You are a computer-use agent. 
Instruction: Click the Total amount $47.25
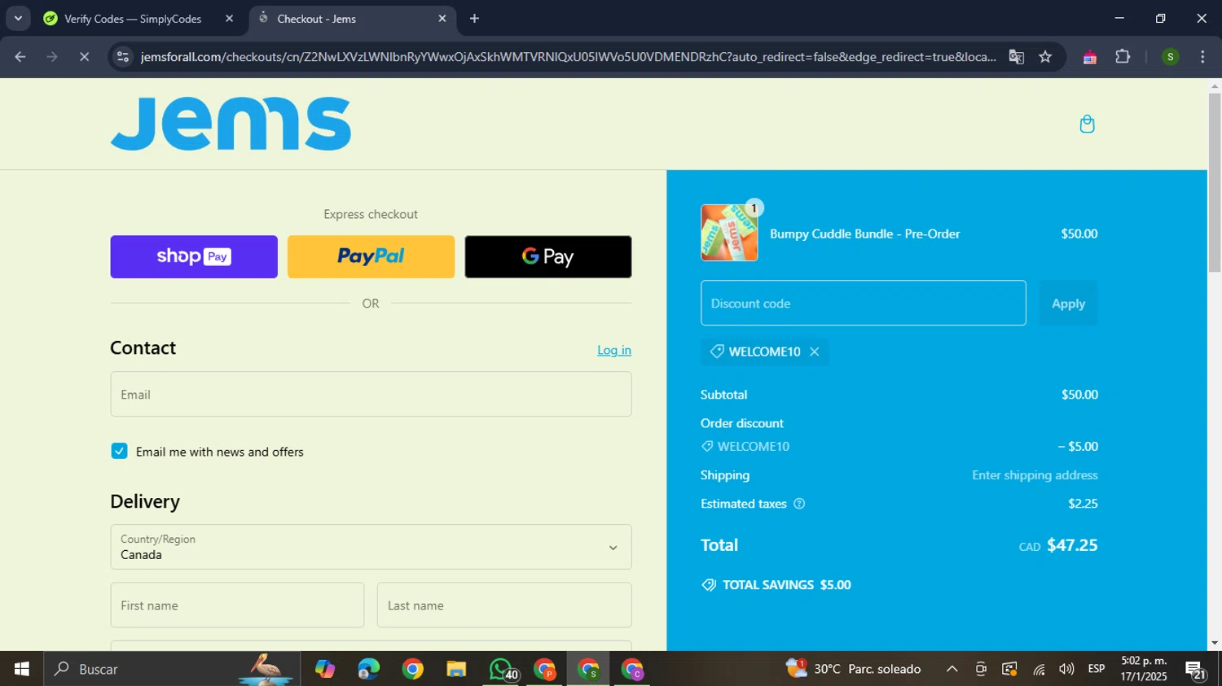coord(1072,545)
